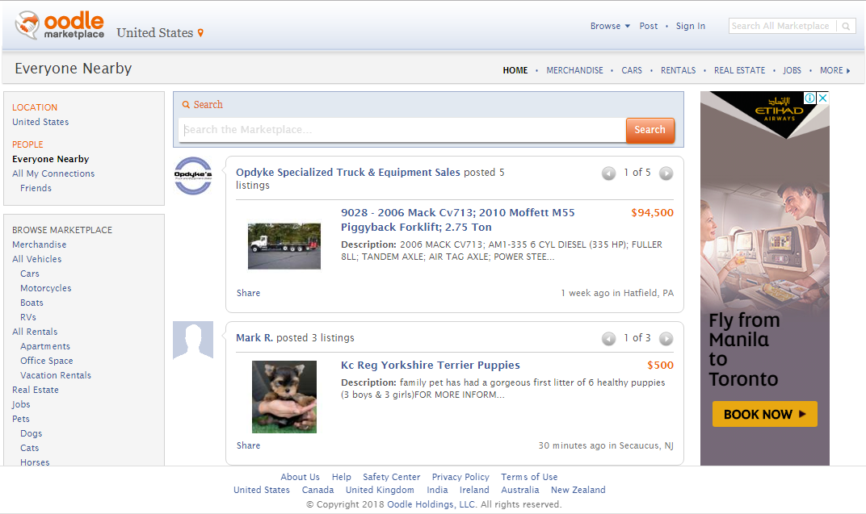
Task: Browse Real Estate in sidebar
Action: click(x=36, y=390)
